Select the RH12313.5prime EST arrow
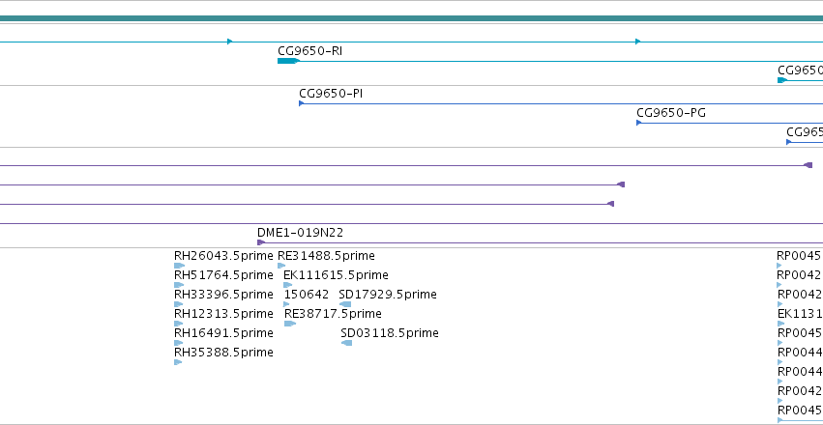The height and width of the screenshot is (425, 823). [x=179, y=324]
